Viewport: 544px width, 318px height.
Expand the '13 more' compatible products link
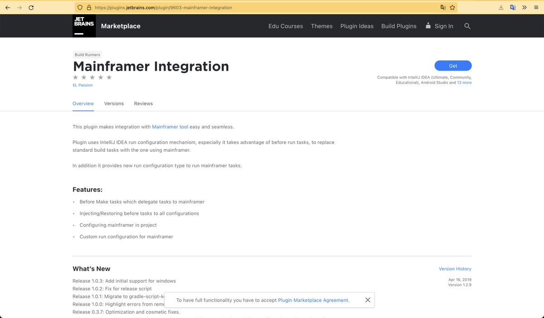[x=464, y=83]
